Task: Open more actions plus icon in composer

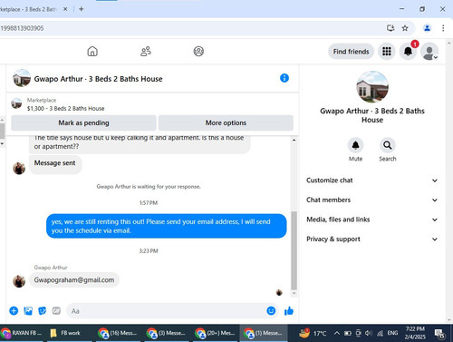Action: tap(14, 311)
